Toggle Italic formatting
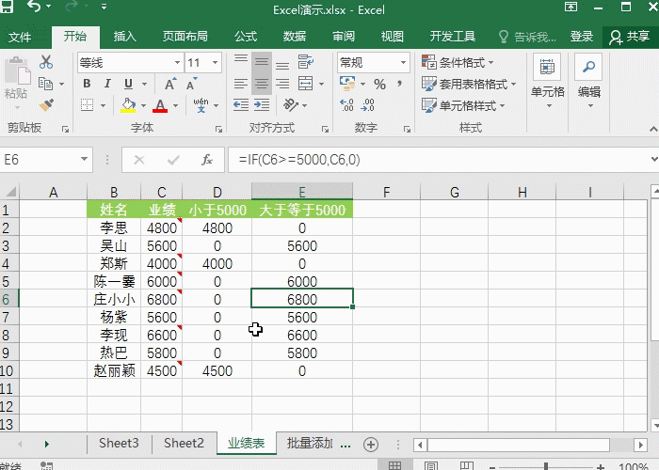659x470 pixels. tap(107, 84)
